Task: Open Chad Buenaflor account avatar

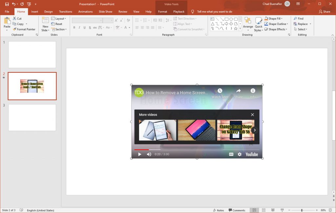Action: pos(287,4)
